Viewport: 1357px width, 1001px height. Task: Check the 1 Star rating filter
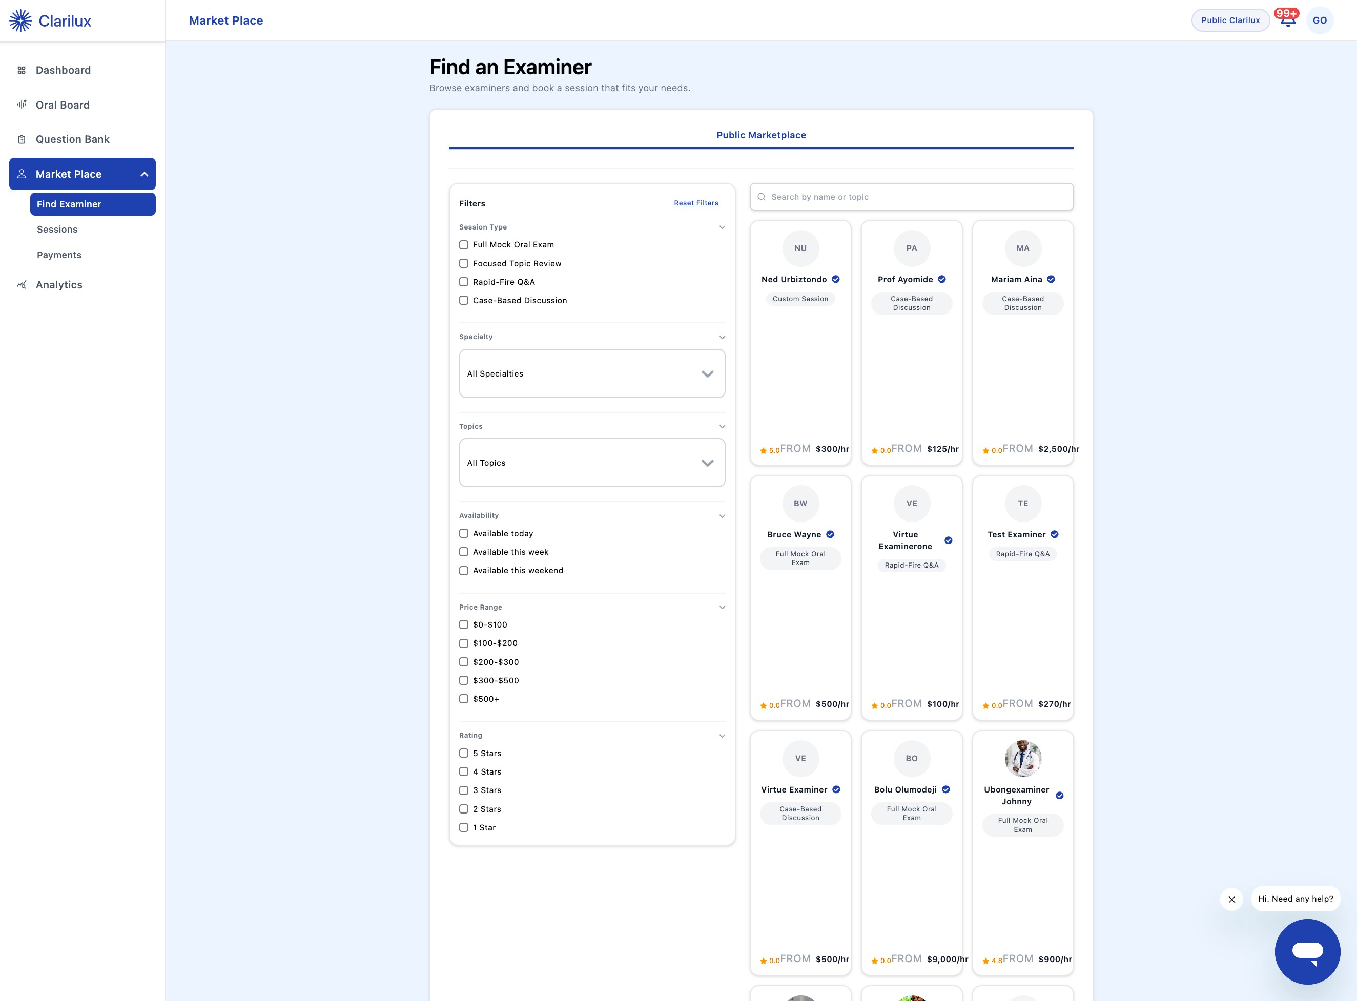(464, 828)
